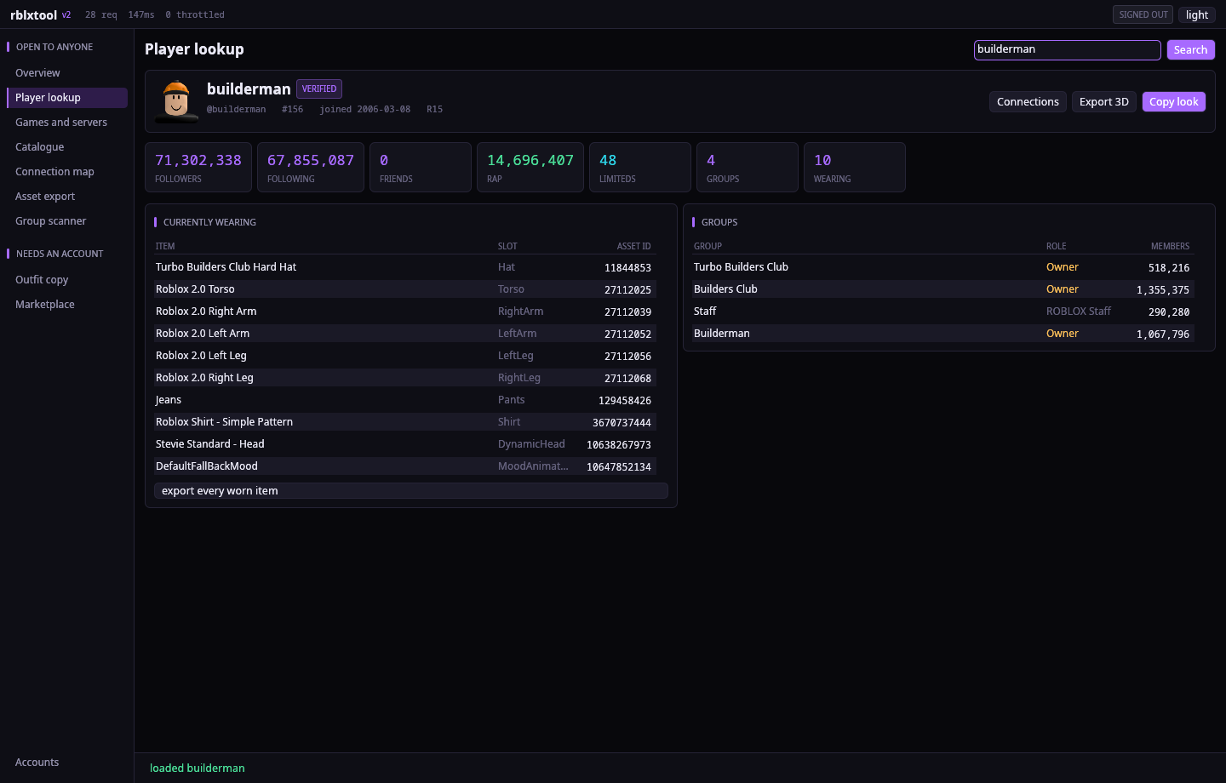
Task: Click the VERIFIED badge next to builderman
Action: click(x=319, y=89)
